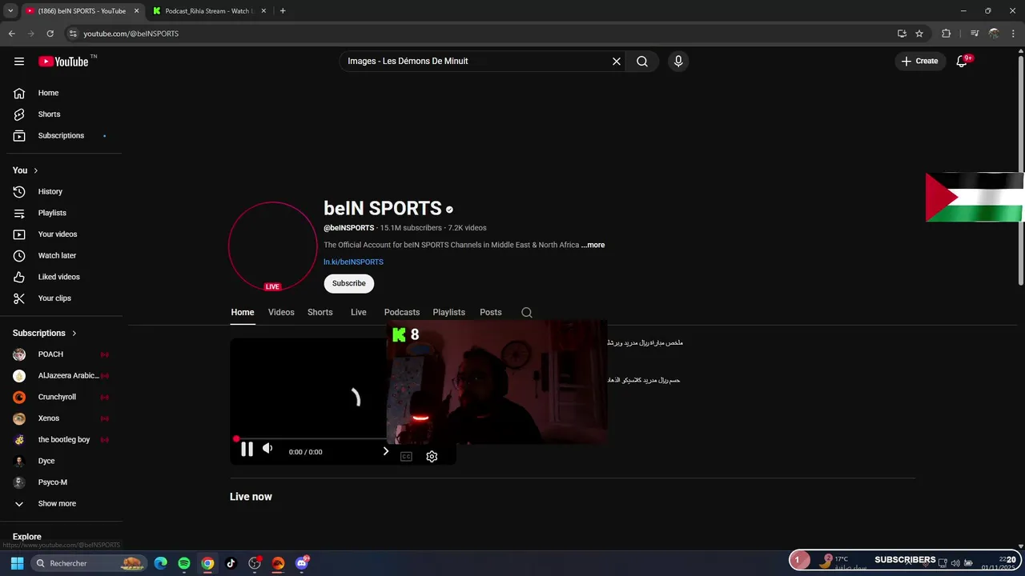Open Chrome media controls icon

(975, 34)
